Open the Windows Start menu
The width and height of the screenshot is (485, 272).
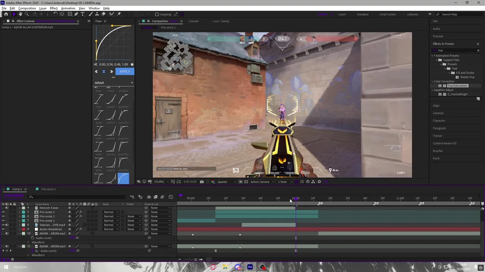(x=6, y=267)
